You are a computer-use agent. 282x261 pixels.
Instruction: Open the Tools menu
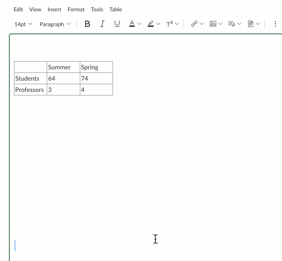[x=97, y=9]
